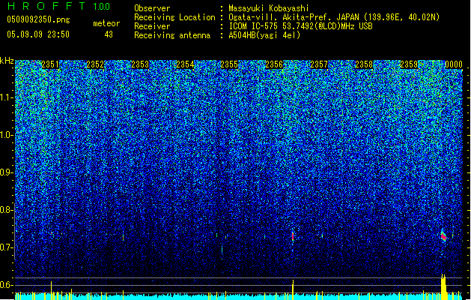Click the 1.0 kHz axis label
The image size is (471, 300).
[x=6, y=135]
